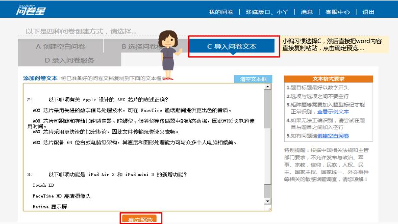Viewport: 398px width, 224px height.
Task: Go to 客服中心
Action: pos(337,12)
